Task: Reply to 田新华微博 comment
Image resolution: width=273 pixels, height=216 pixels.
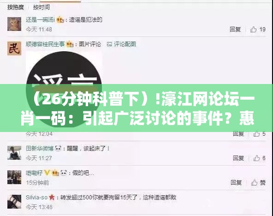Action: [238, 158]
